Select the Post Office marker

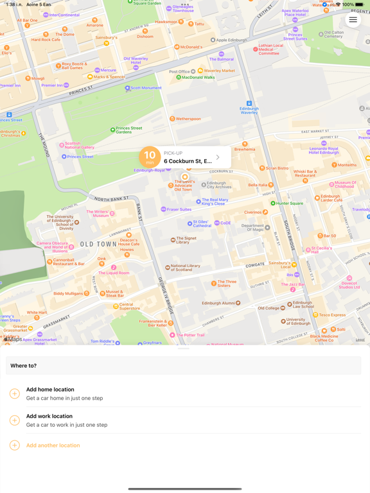click(x=193, y=71)
